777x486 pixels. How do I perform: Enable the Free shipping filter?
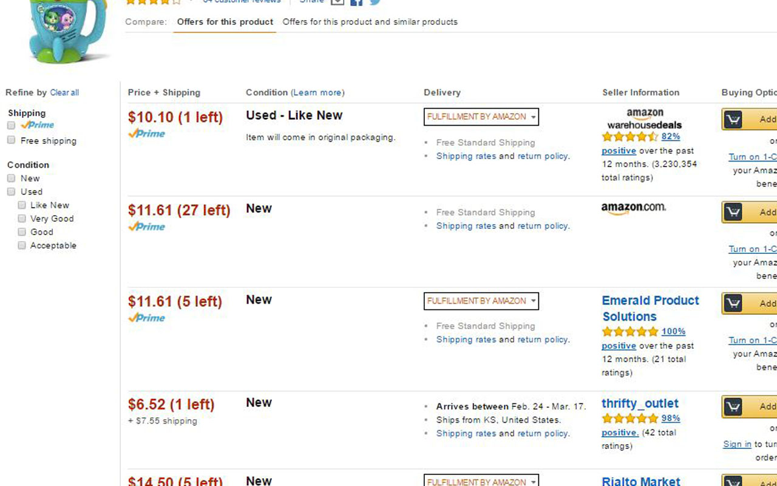point(11,140)
